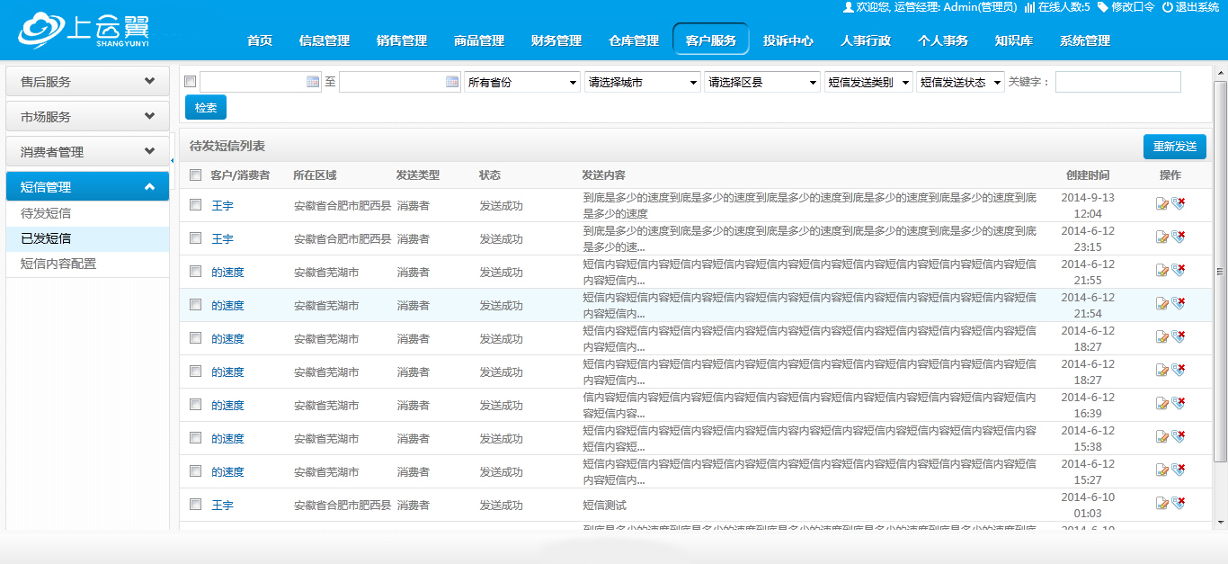Collapse the 短信管理 sidebar section
The image size is (1228, 564).
click(87, 186)
